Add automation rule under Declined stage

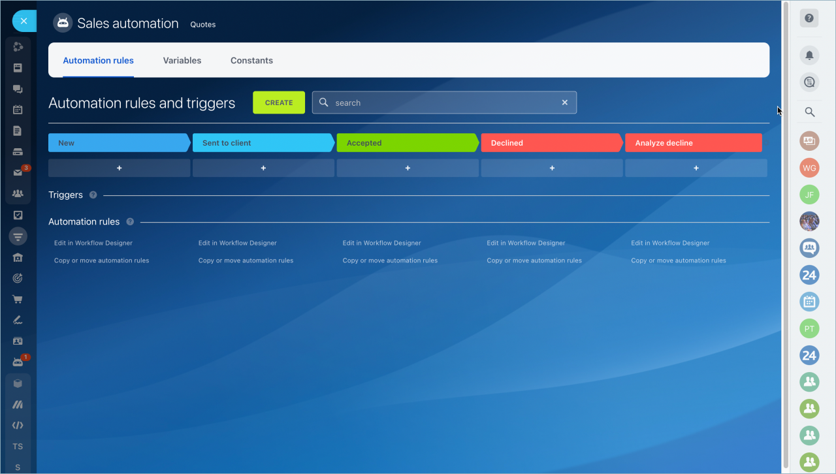(552, 168)
